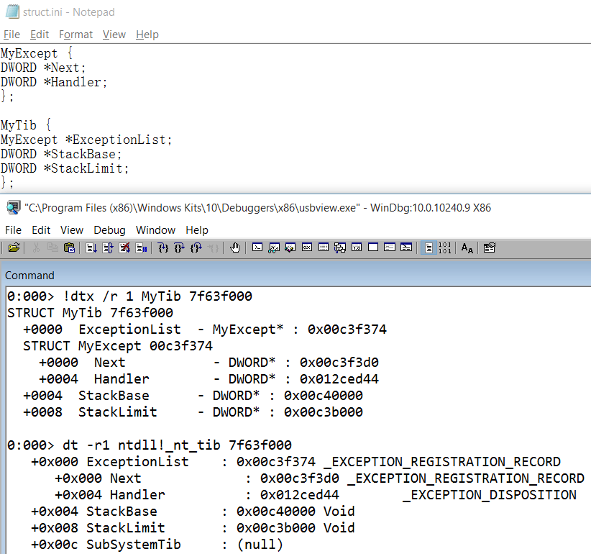
Task: Click the Go debug icon
Action: [x=91, y=247]
